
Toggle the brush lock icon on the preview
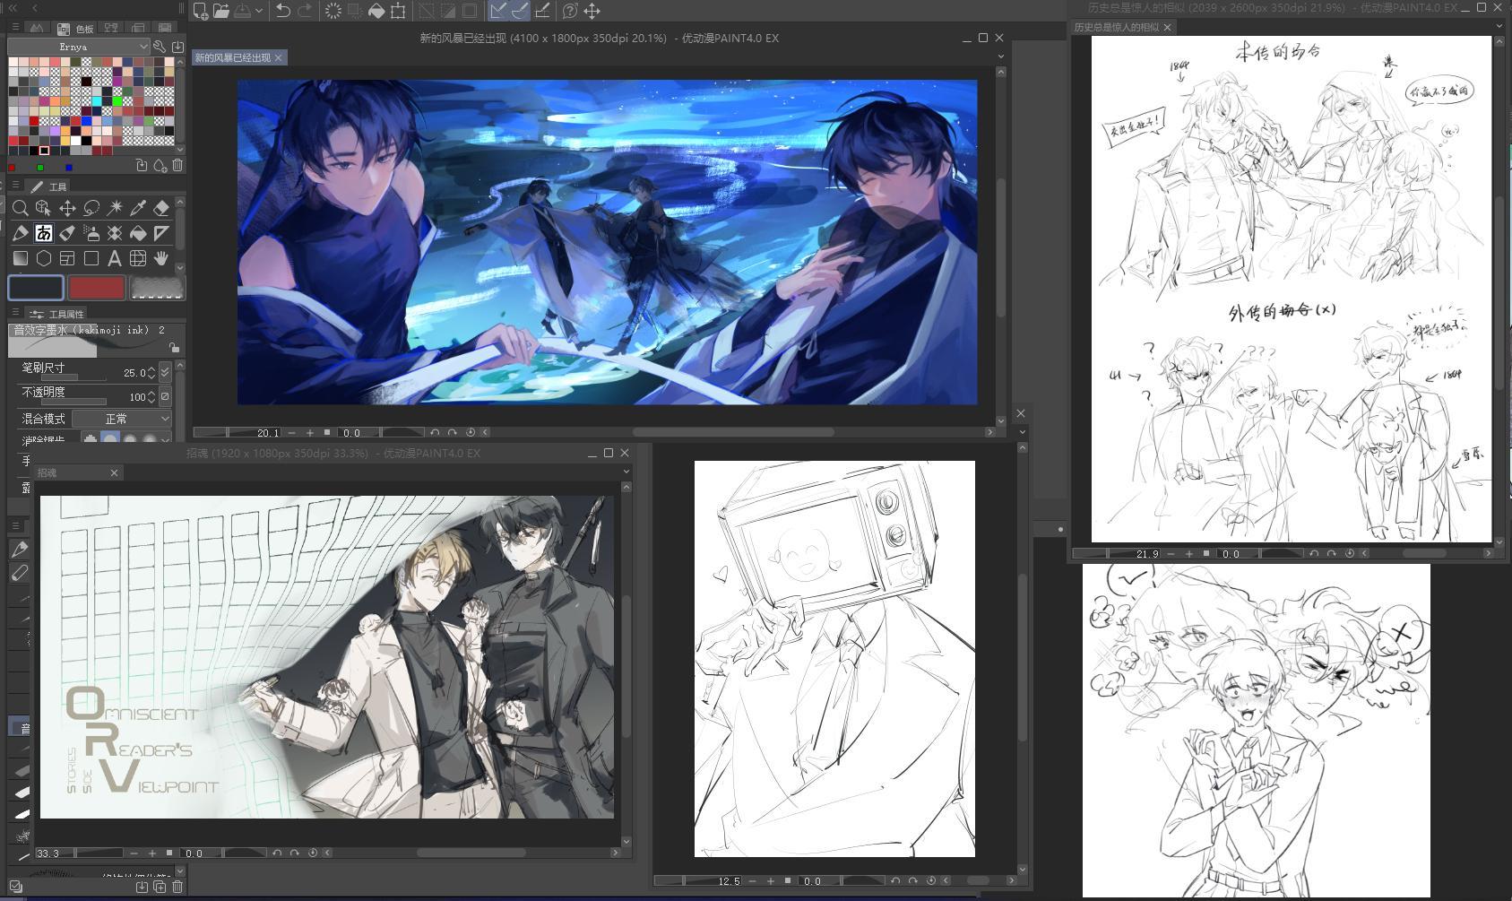174,348
